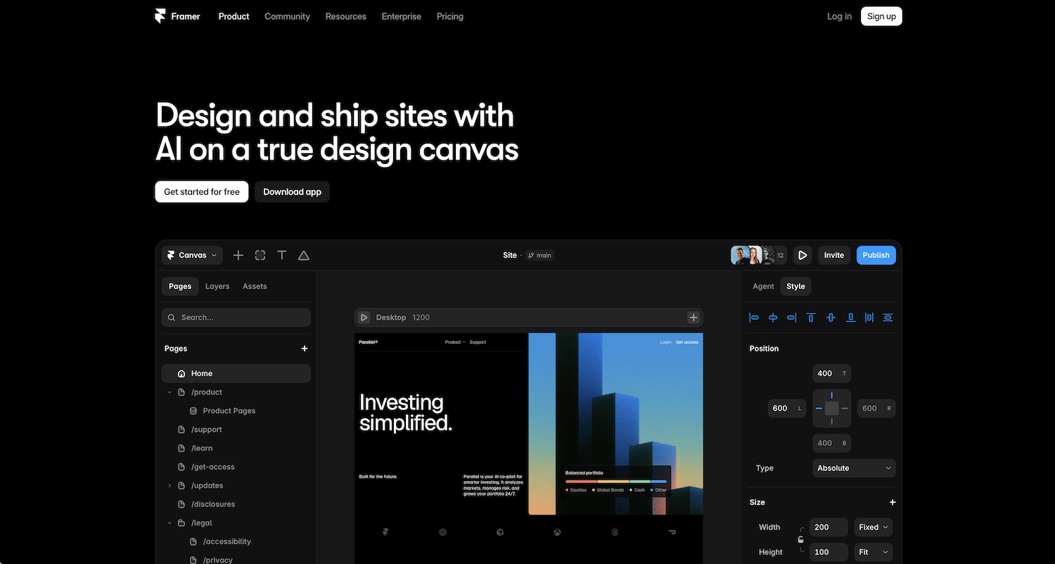Screen dimensions: 1055x564
Task: Open the Width sizing dropdown showing Fixed
Action: click(873, 527)
